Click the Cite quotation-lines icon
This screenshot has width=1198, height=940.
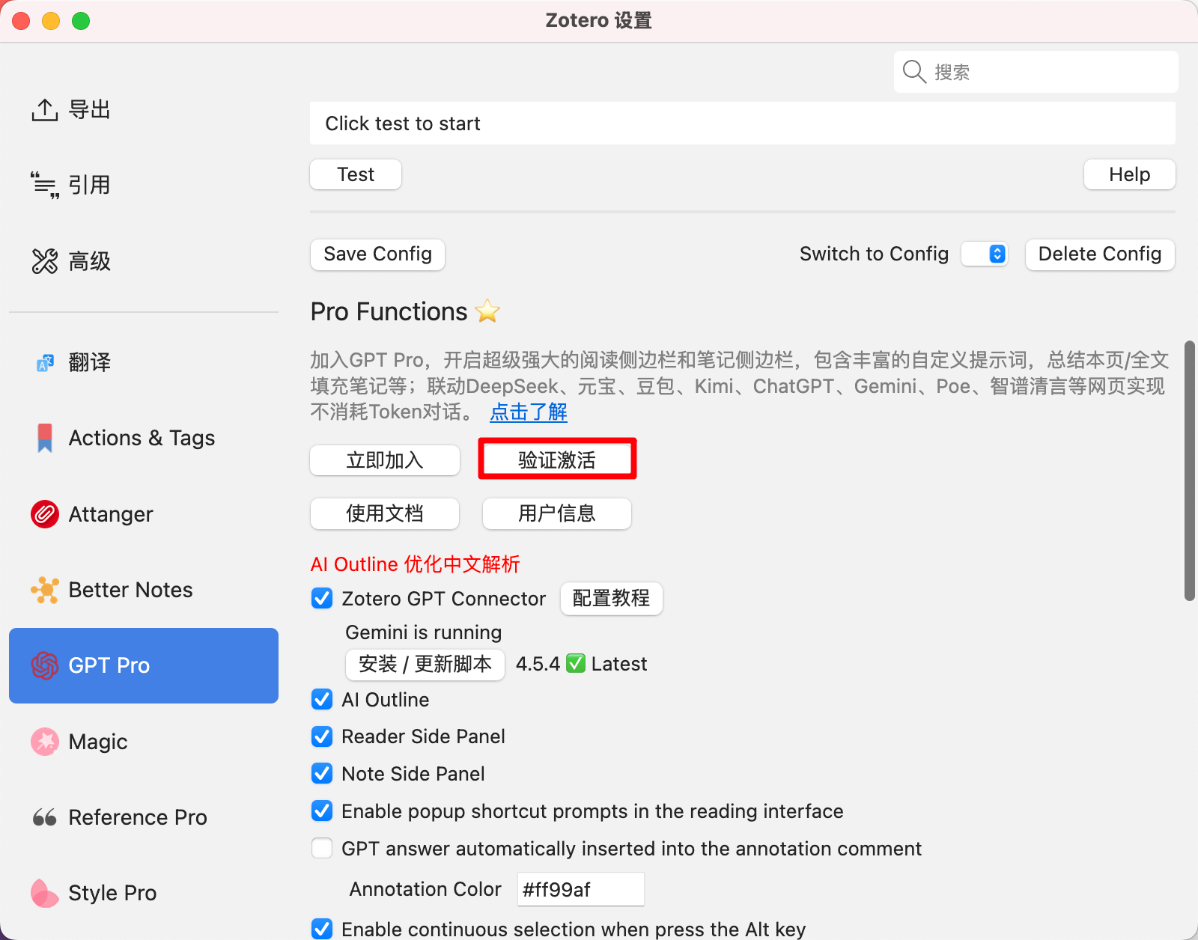pyautogui.click(x=45, y=185)
